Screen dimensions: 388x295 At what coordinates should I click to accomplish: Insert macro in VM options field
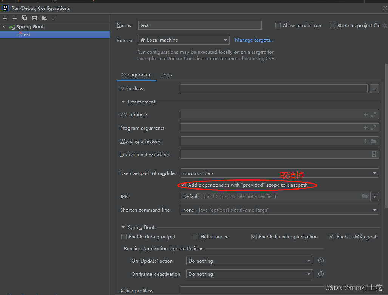(x=365, y=114)
